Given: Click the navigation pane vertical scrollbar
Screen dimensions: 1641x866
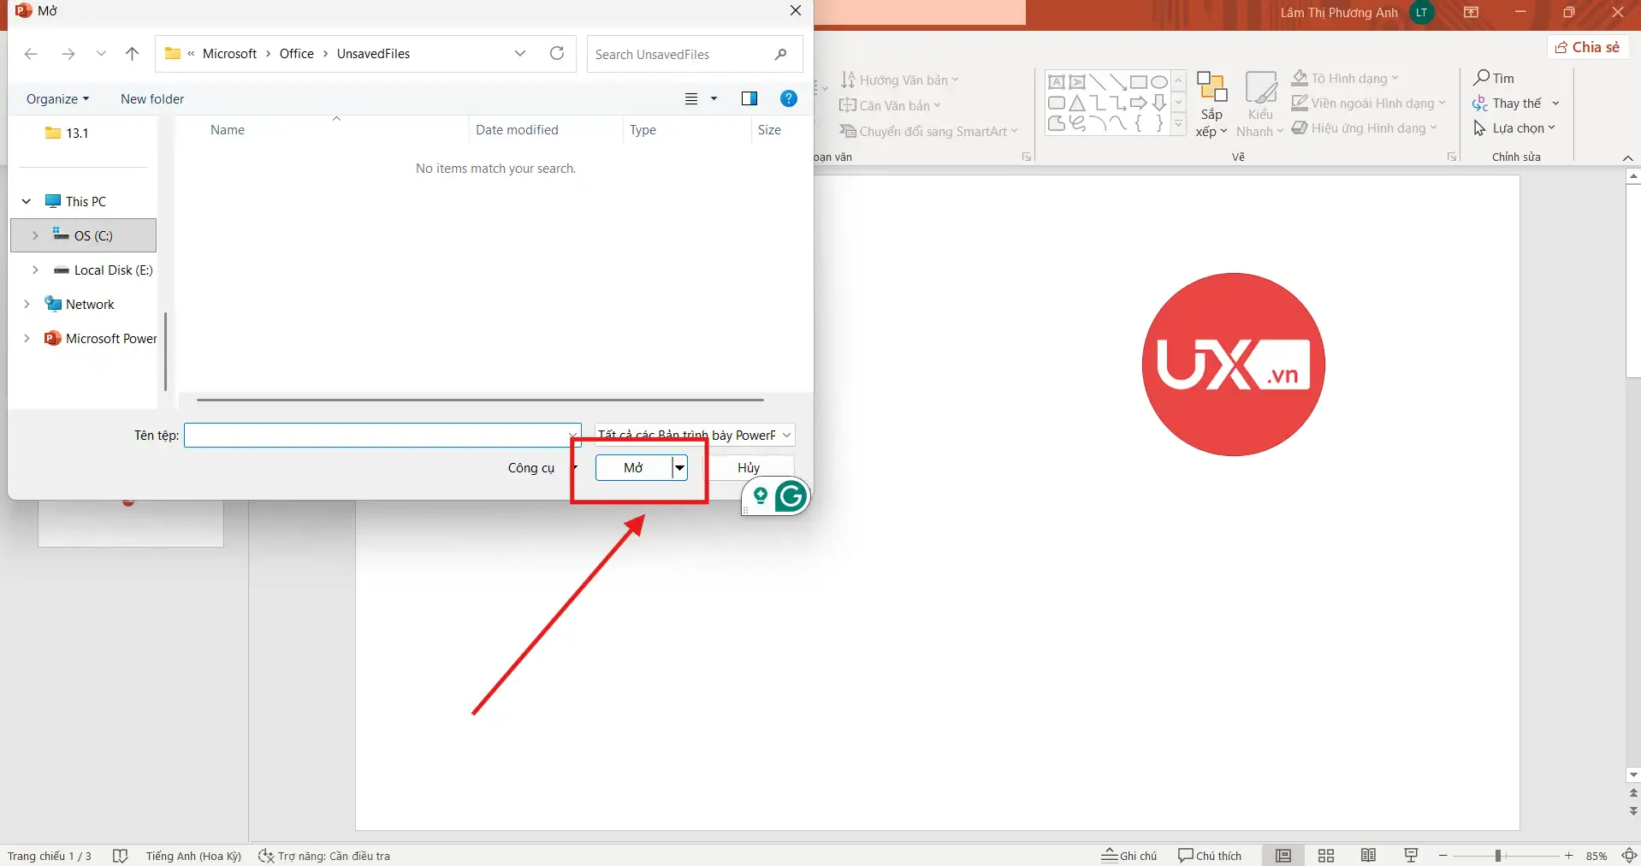Looking at the screenshot, I should (165, 352).
